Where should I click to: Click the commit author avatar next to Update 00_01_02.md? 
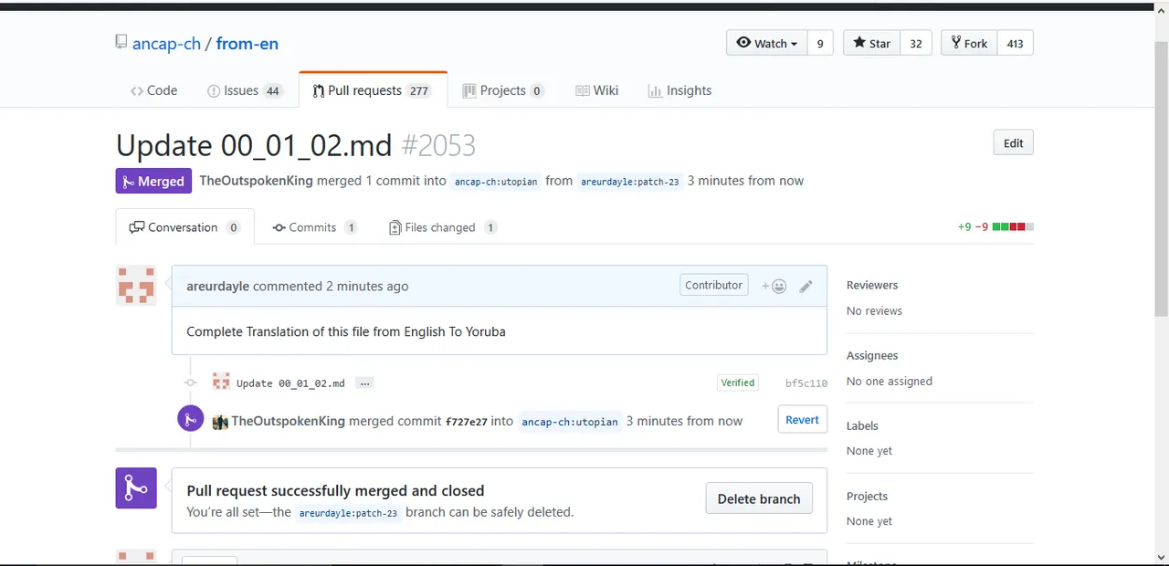[x=221, y=382]
